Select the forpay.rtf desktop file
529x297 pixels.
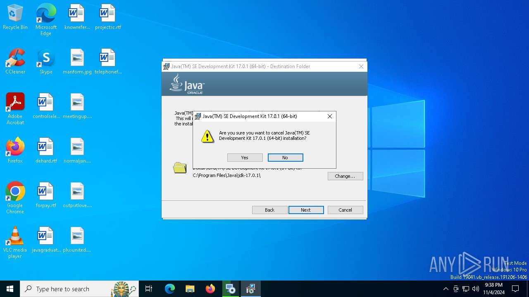pos(46,196)
